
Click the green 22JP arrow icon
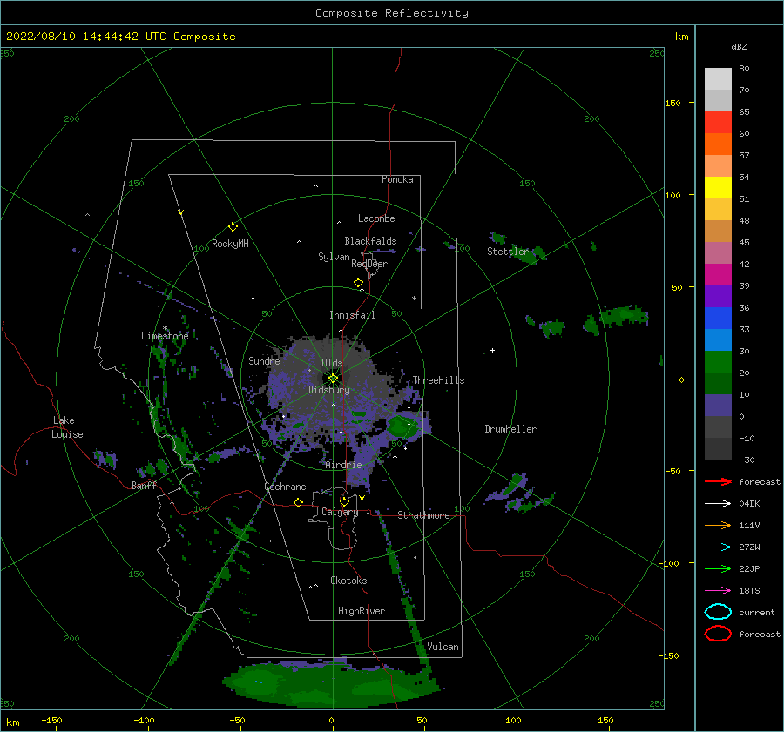point(718,568)
